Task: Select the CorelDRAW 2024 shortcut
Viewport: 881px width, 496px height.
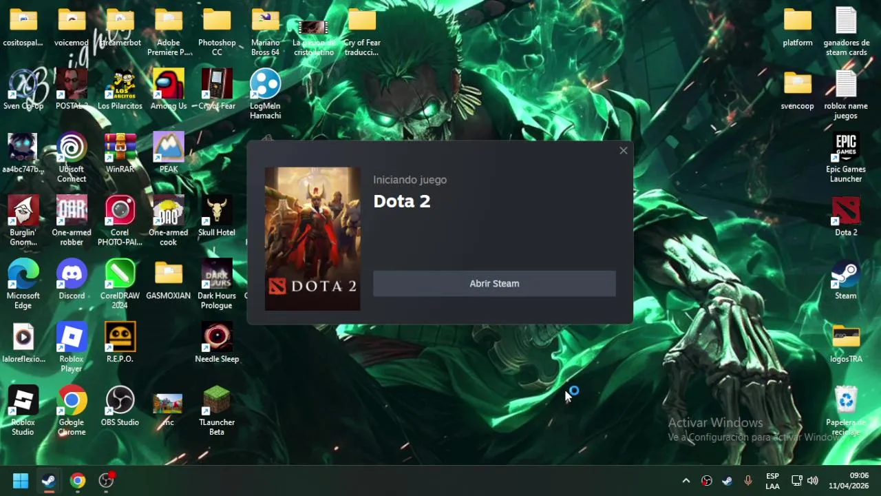Action: 120,285
